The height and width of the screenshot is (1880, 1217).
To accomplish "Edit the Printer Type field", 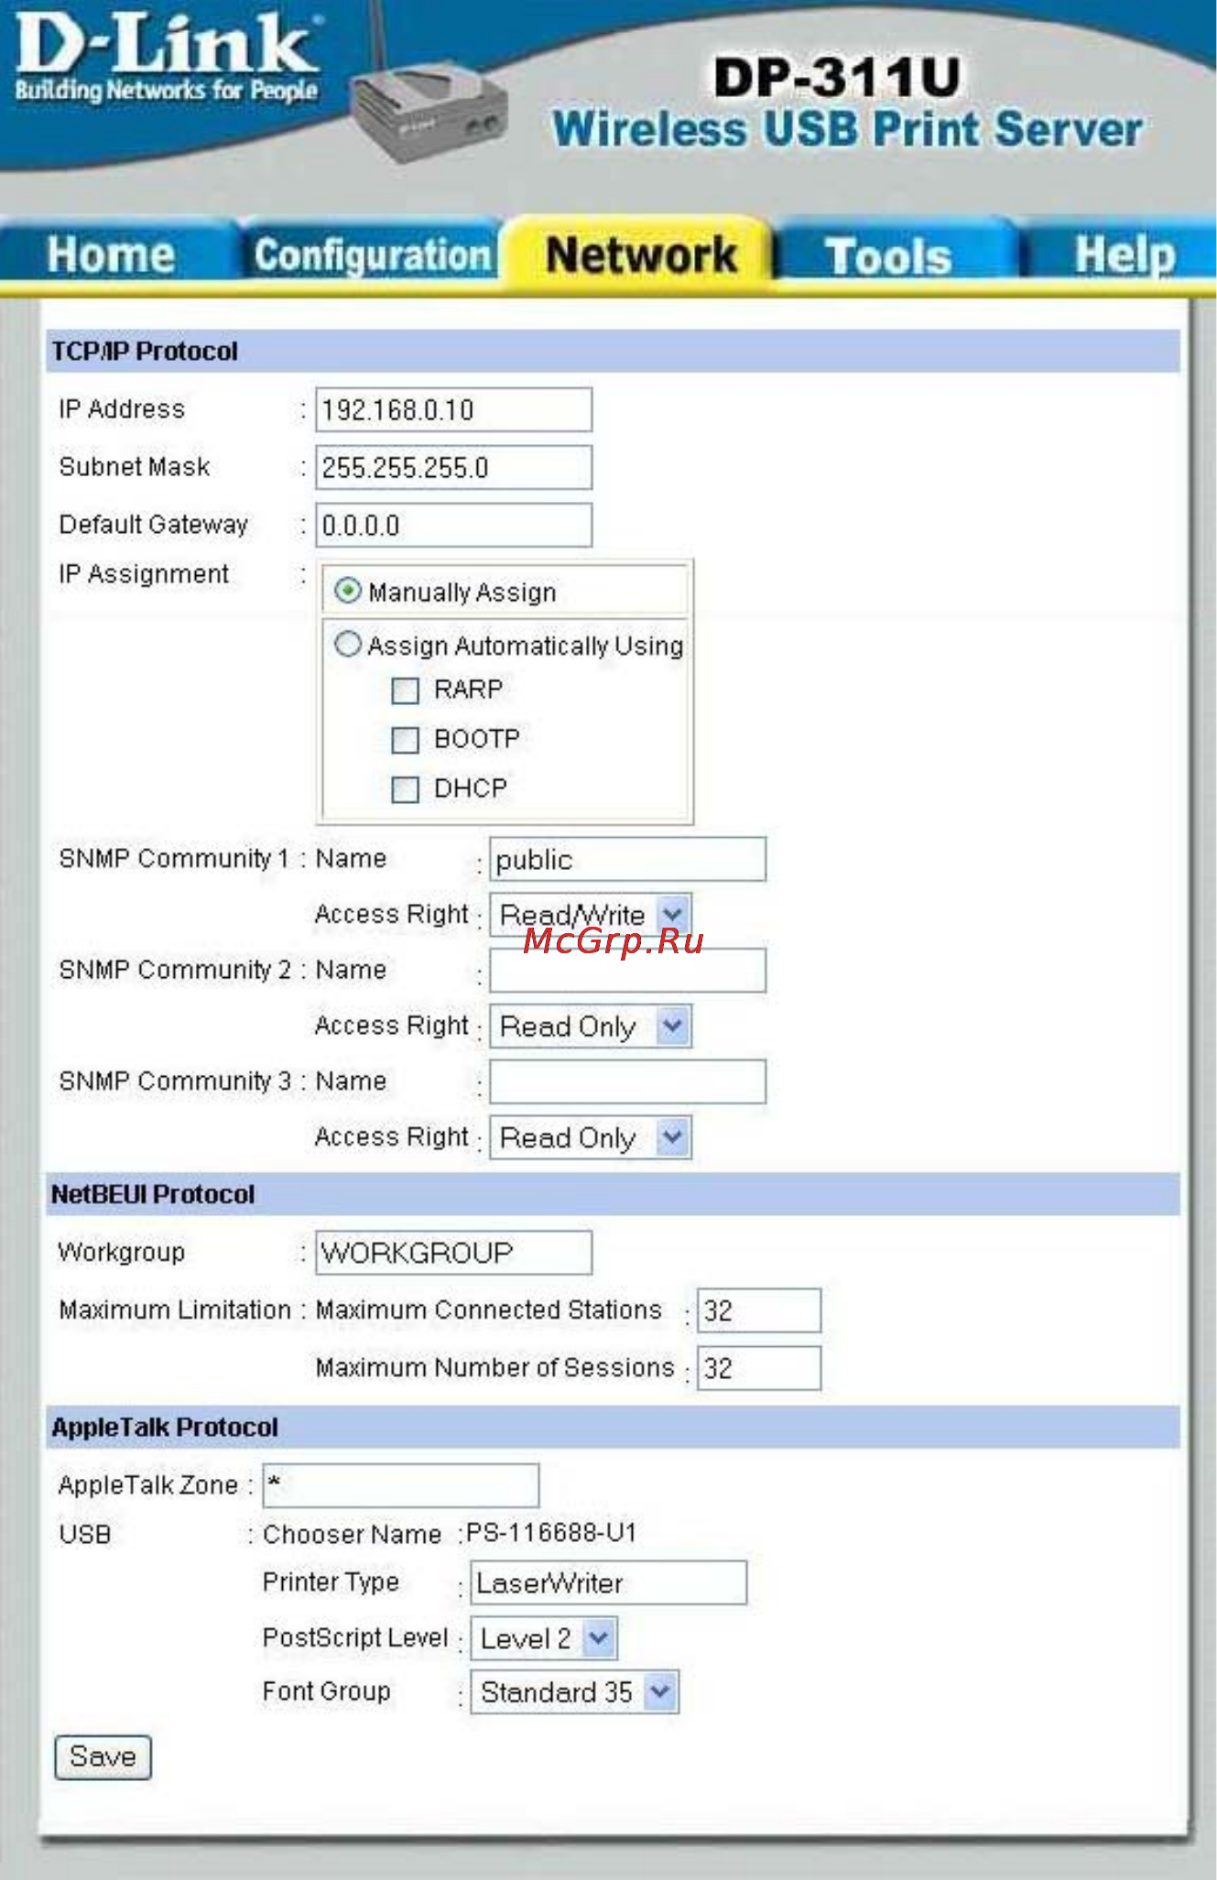I will click(x=609, y=1582).
